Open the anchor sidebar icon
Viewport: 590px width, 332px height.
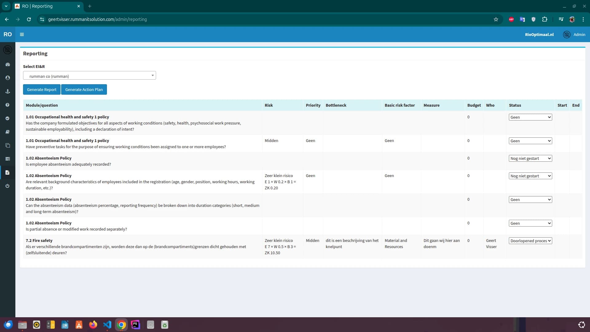8,91
